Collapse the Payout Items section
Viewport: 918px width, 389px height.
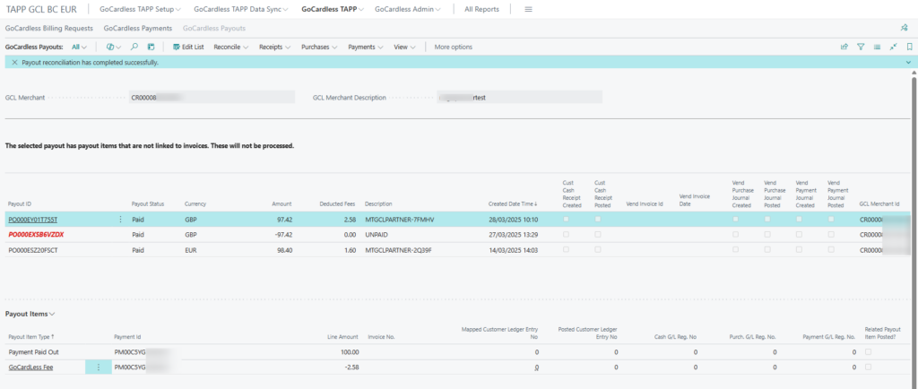30,314
